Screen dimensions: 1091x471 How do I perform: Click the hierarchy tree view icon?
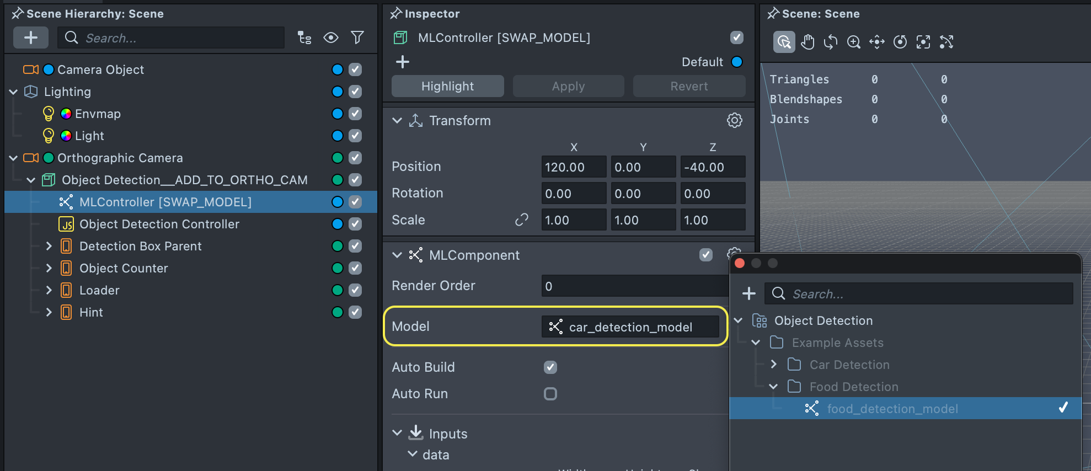[x=304, y=38]
